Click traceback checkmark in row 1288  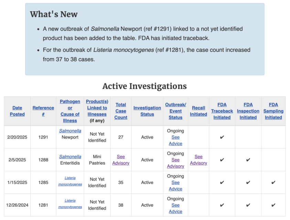222,160
